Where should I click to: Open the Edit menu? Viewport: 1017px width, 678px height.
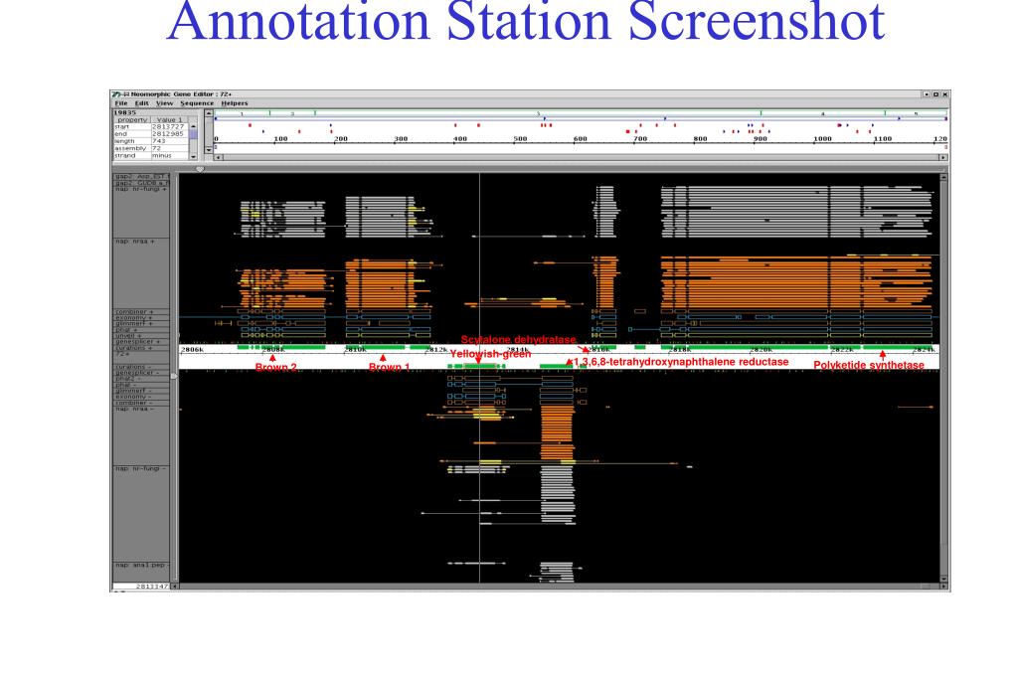pyautogui.click(x=141, y=103)
